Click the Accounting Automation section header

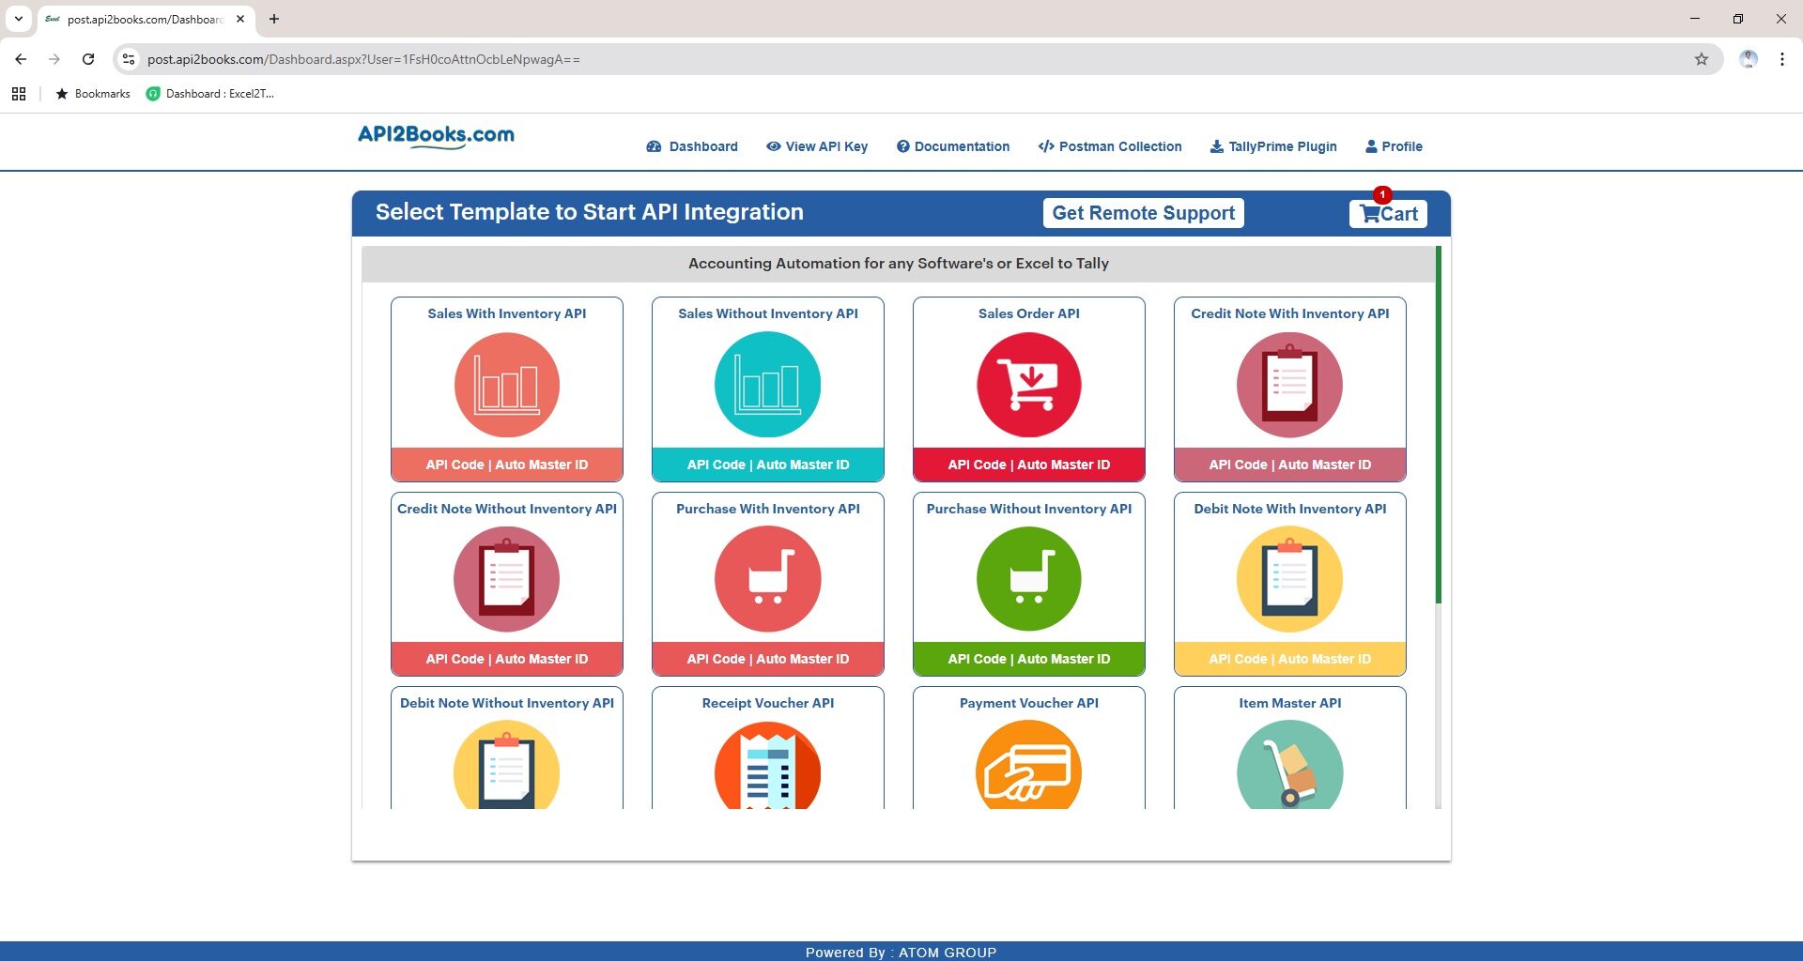(899, 264)
